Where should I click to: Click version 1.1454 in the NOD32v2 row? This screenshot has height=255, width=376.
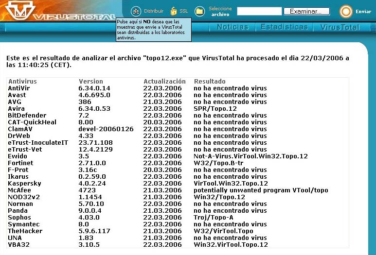(x=90, y=197)
